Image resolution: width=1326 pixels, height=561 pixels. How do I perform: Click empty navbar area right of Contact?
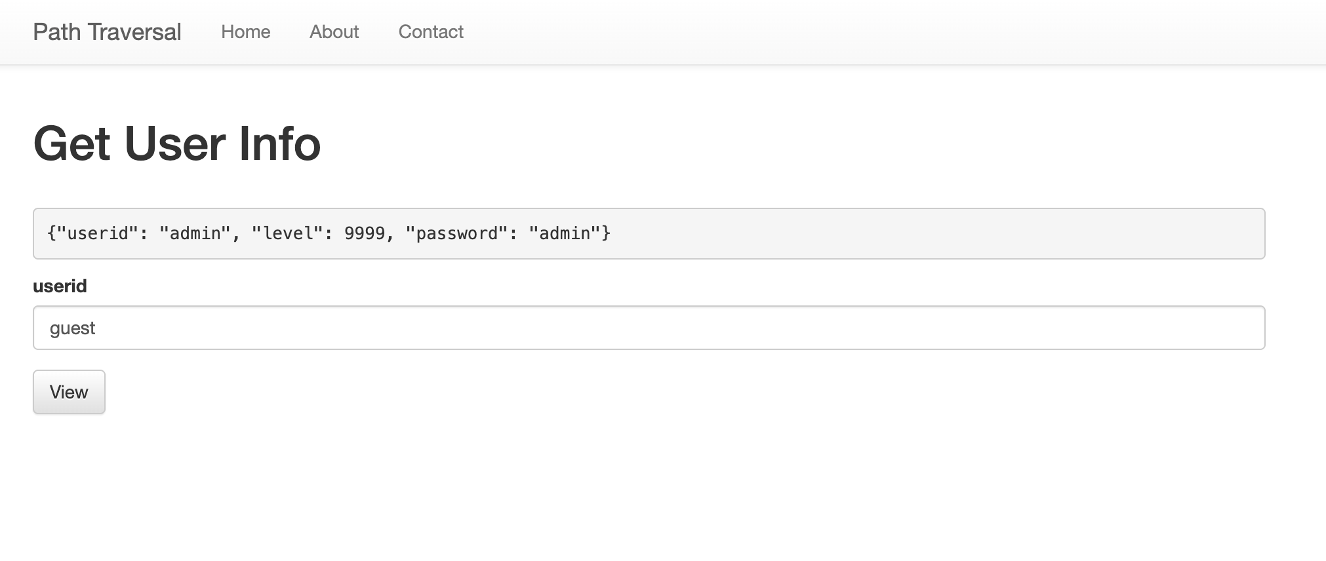click(x=853, y=32)
